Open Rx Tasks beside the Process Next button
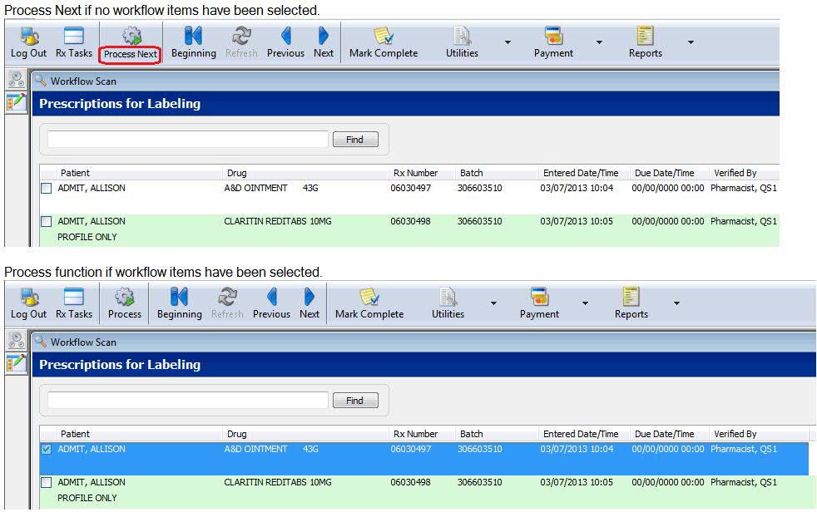The height and width of the screenshot is (512, 817). tap(74, 42)
